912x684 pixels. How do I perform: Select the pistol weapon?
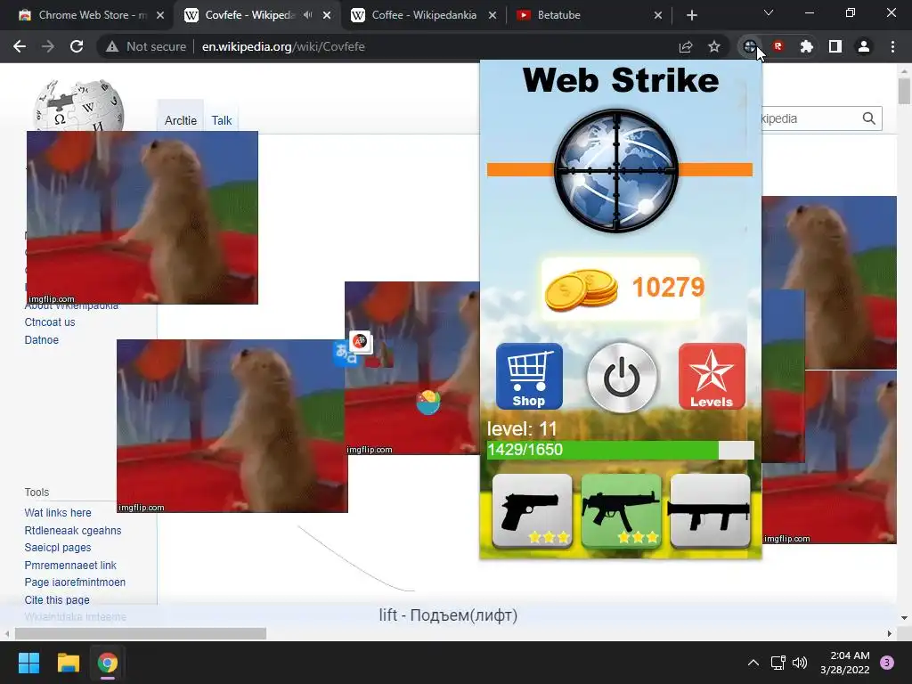click(x=533, y=510)
